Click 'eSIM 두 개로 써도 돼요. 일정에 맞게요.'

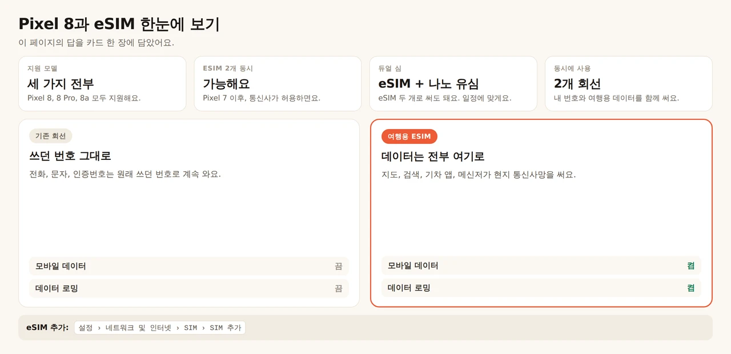(x=445, y=98)
